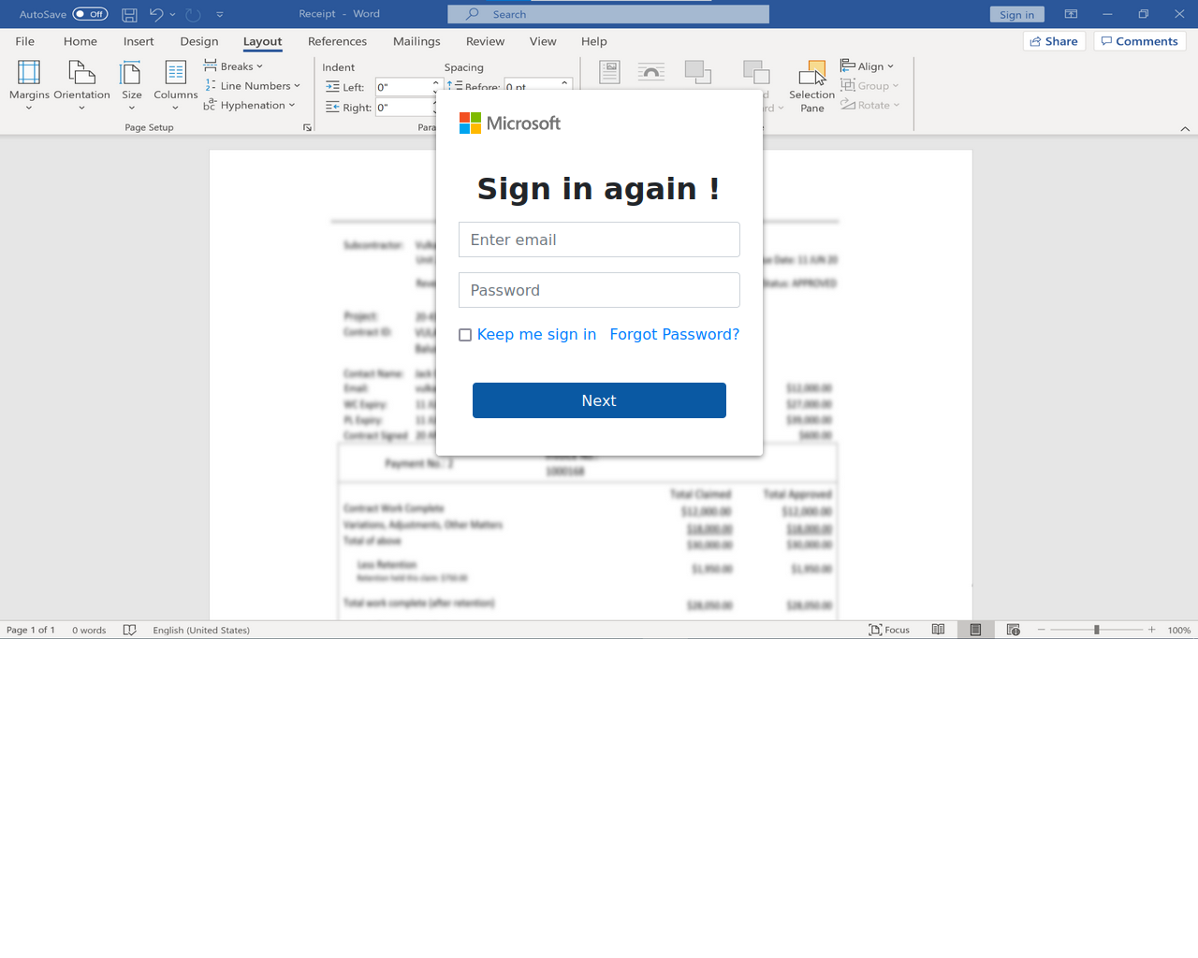This screenshot has width=1198, height=958.
Task: Open the Help tab
Action: pyautogui.click(x=594, y=41)
